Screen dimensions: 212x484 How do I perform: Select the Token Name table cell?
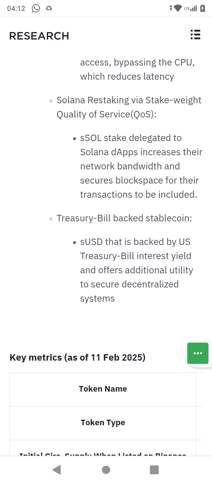(x=103, y=389)
